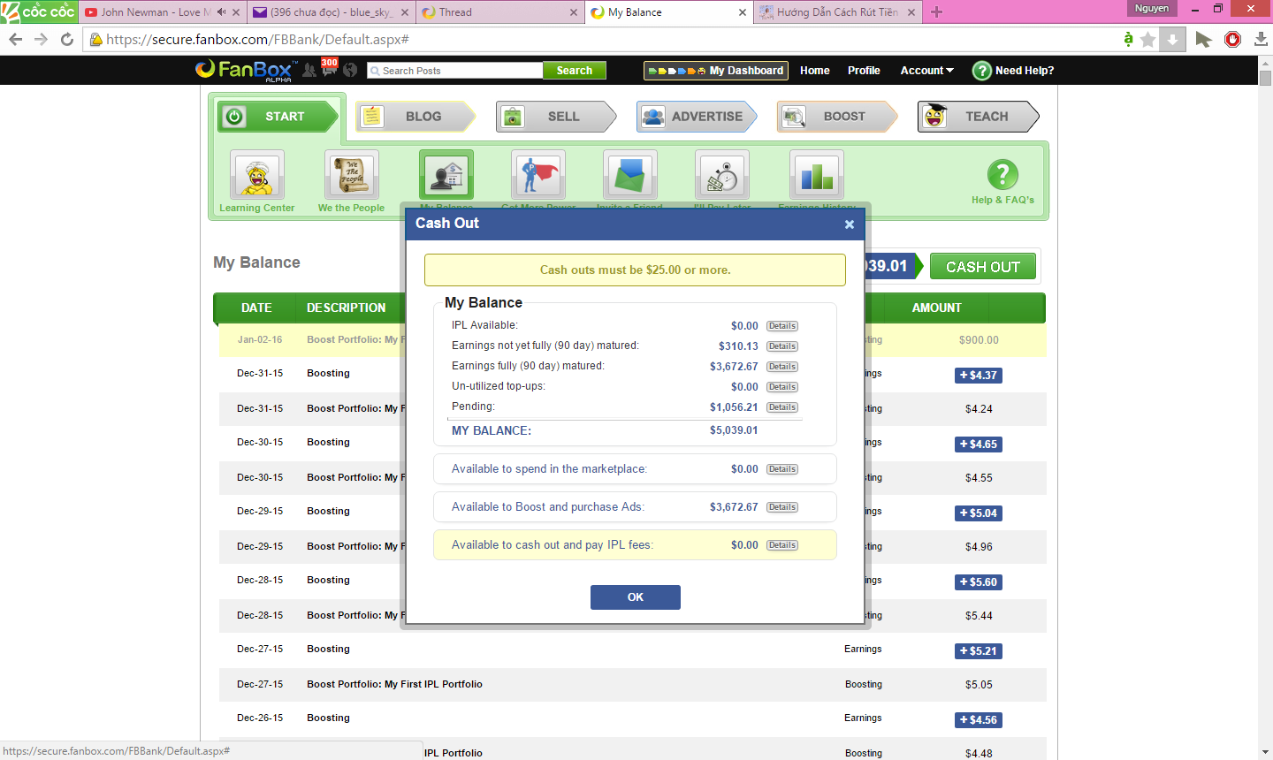Open the Profile link
1273x760 pixels.
(864, 71)
